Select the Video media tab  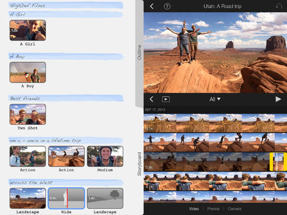tap(194, 208)
